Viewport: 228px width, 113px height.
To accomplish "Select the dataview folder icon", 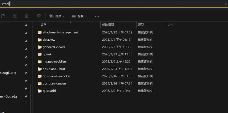I will 39,40.
